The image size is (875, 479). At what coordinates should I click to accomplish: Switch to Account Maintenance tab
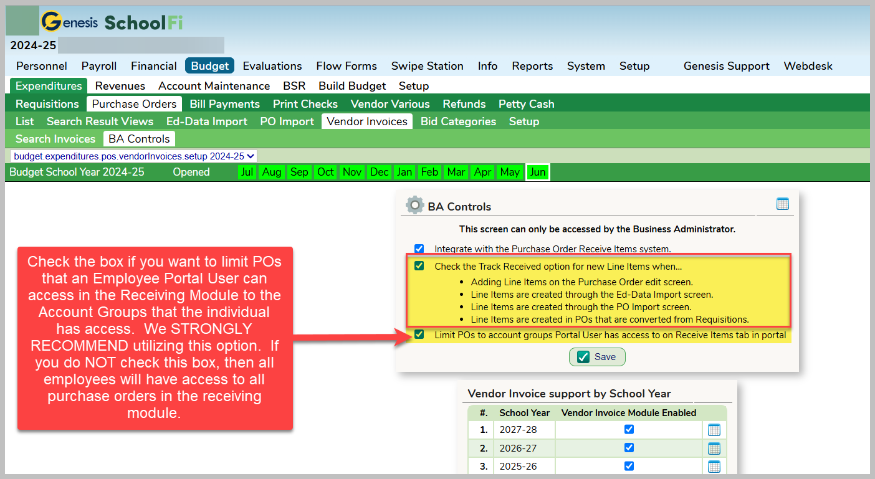pos(214,86)
